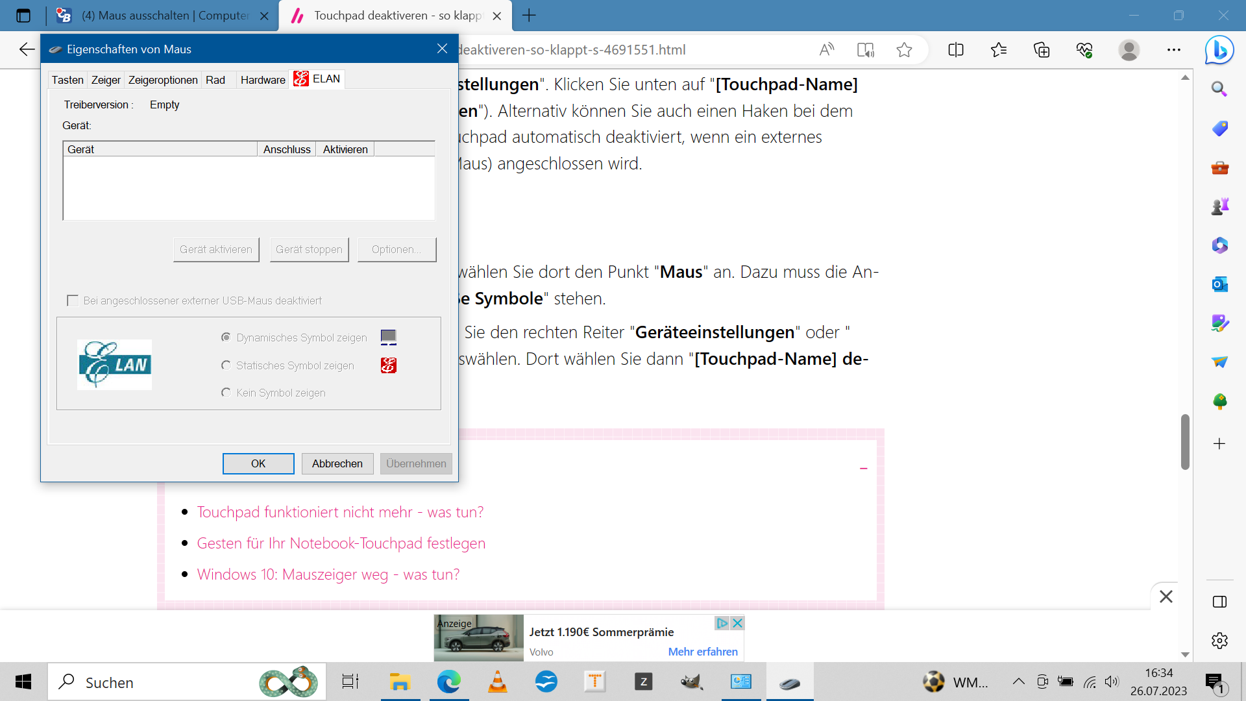Open the Games panel in the sidebar
The height and width of the screenshot is (701, 1246).
tap(1219, 206)
